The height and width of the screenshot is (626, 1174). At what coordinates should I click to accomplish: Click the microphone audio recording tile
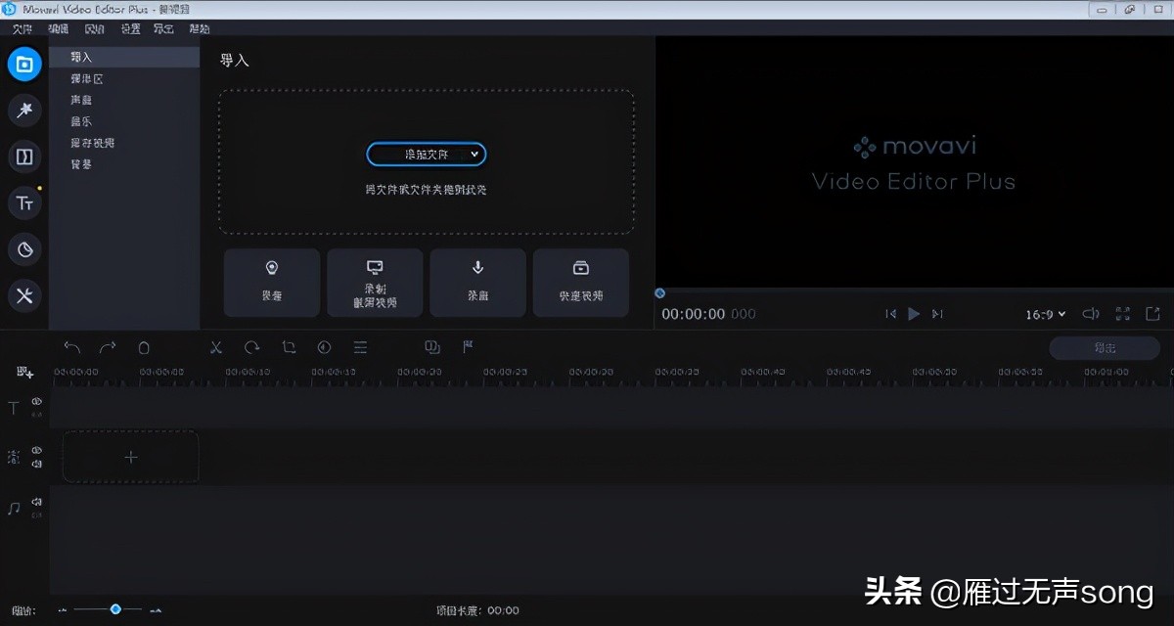tap(478, 283)
